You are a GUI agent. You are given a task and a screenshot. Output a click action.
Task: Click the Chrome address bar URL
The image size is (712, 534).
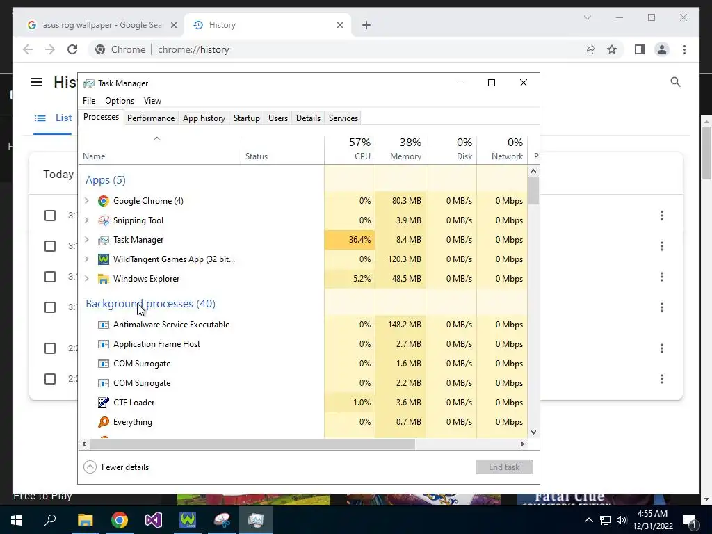click(x=193, y=49)
